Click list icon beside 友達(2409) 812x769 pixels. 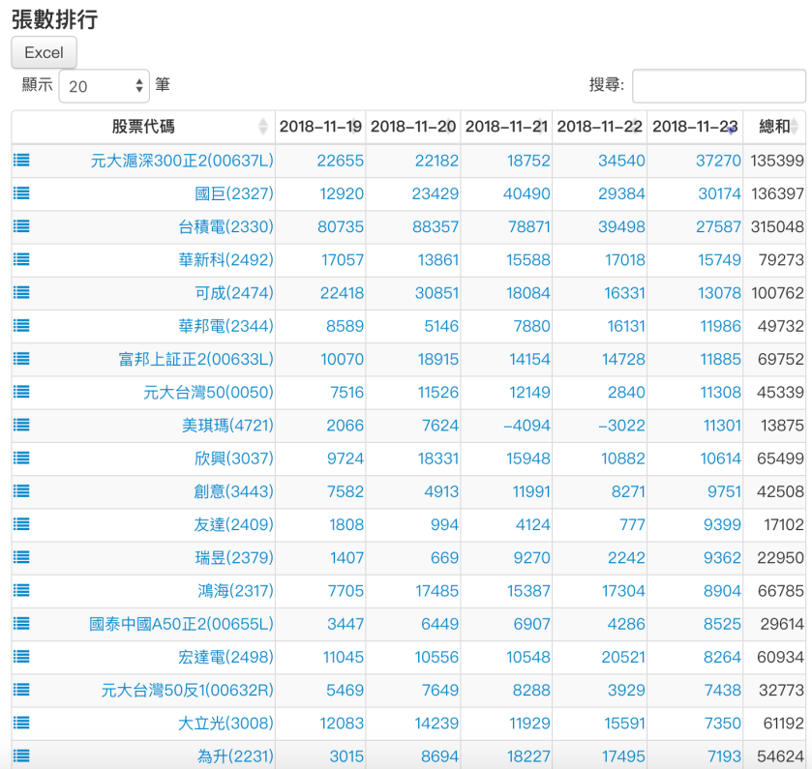21,524
